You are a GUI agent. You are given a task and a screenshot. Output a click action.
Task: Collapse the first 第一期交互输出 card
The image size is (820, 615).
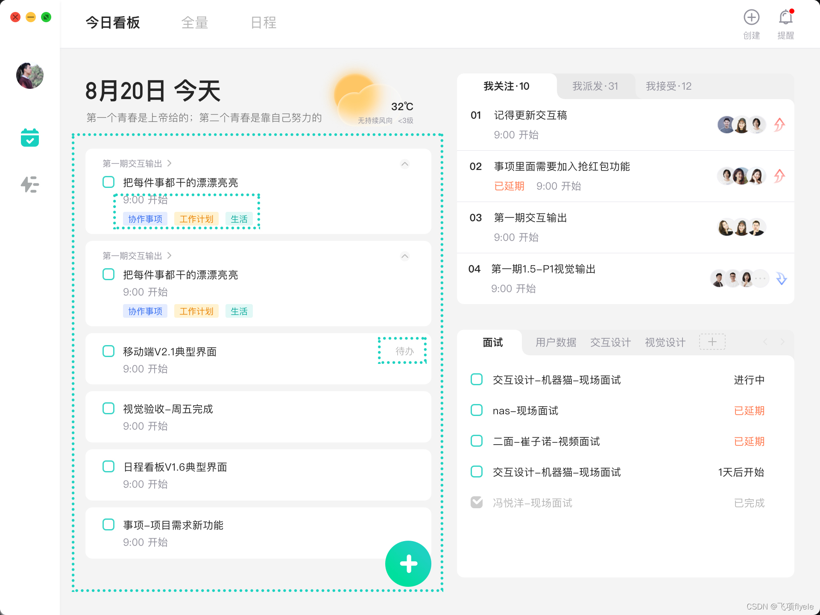coord(405,164)
